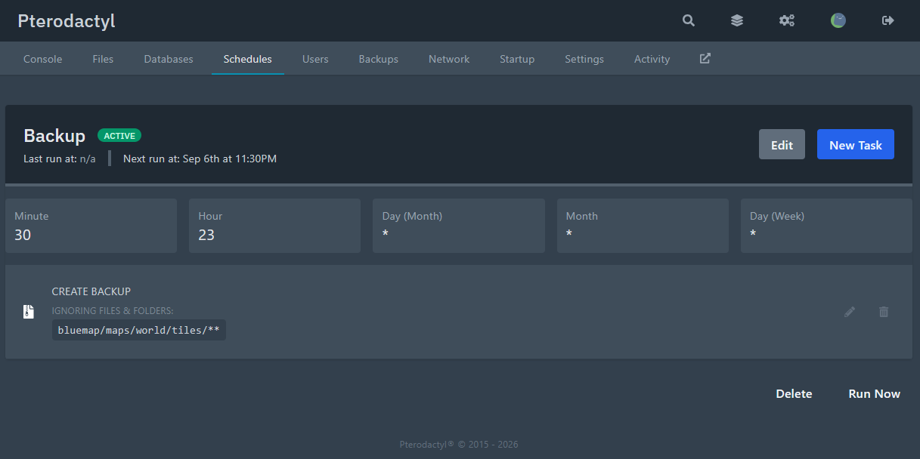Viewport: 920px width, 459px height.
Task: Click the Delete schedule button
Action: pyautogui.click(x=794, y=393)
